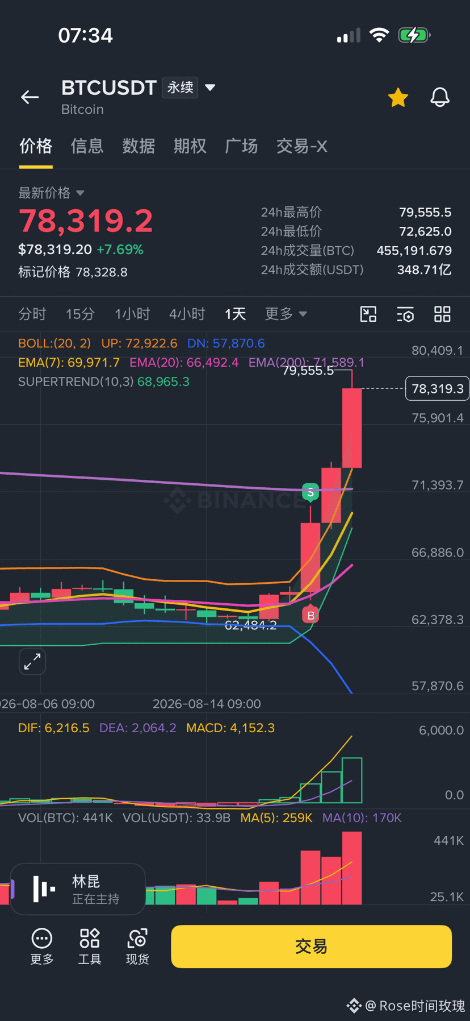Viewport: 470px width, 1021px height.
Task: Select the 15分 chart interval
Action: tap(80, 314)
